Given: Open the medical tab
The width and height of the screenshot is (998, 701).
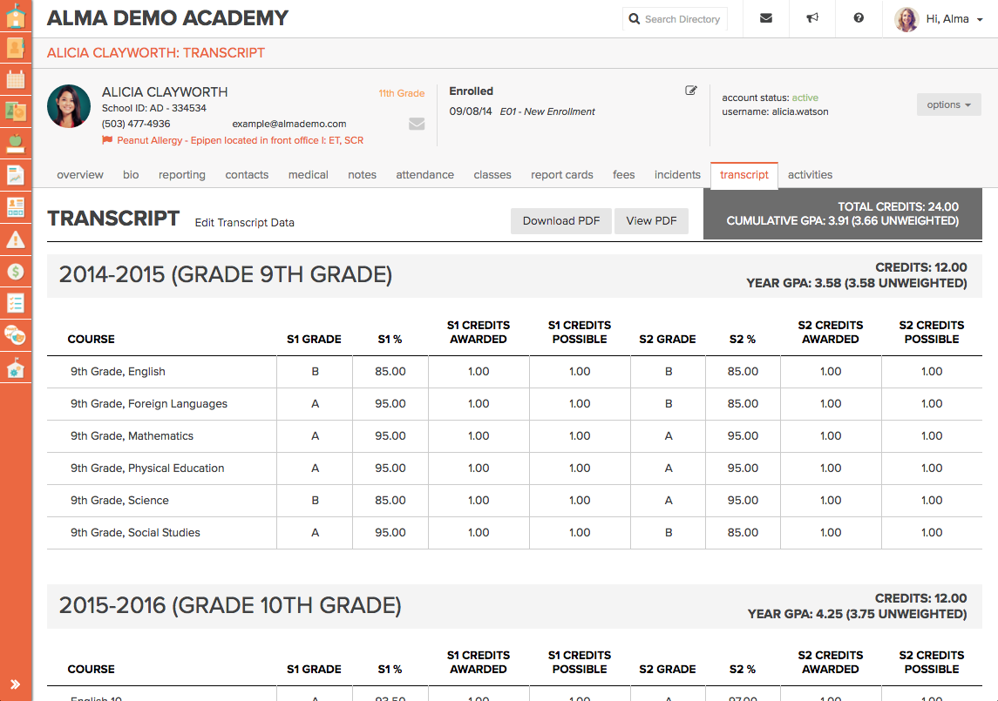Looking at the screenshot, I should tap(308, 175).
